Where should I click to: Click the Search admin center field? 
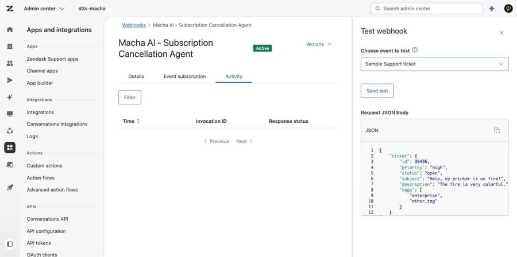pos(427,9)
